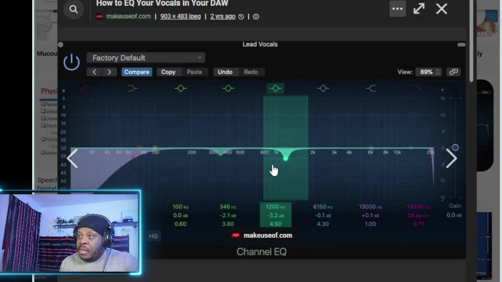Tick the Pitch checkbox on the background page
The height and width of the screenshot is (282, 502).
[43, 126]
